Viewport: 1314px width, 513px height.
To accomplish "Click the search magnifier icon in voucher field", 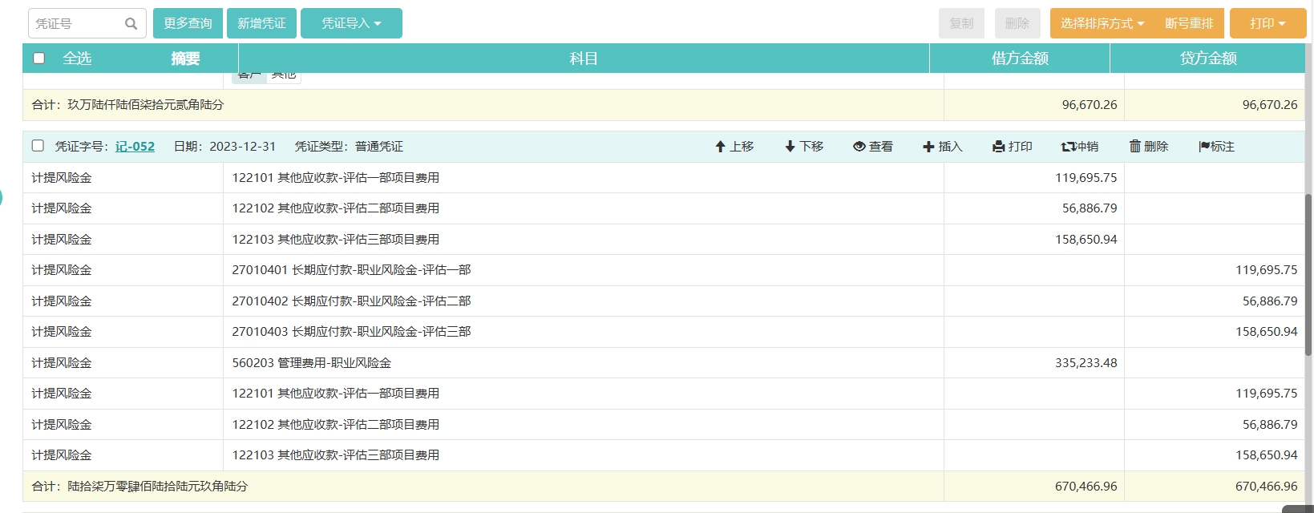I will (x=131, y=24).
